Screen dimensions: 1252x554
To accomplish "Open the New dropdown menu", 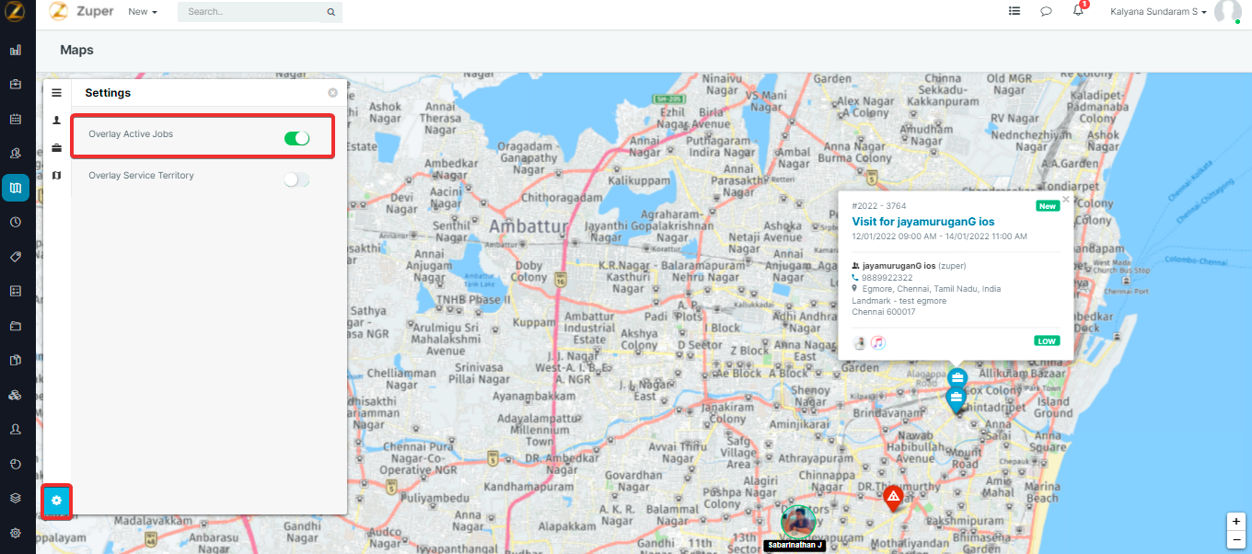I will pyautogui.click(x=143, y=12).
